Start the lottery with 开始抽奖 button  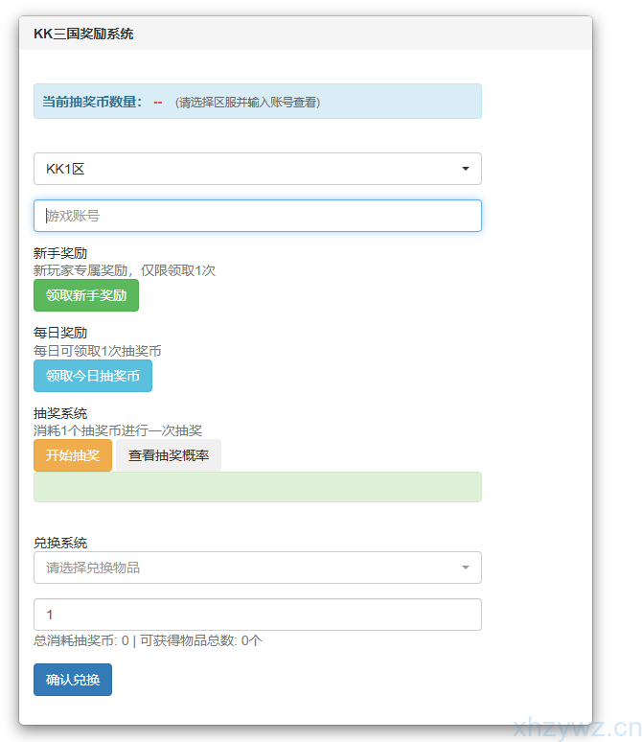click(x=73, y=455)
